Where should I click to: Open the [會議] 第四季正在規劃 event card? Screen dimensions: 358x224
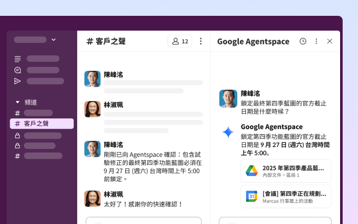tap(285, 196)
